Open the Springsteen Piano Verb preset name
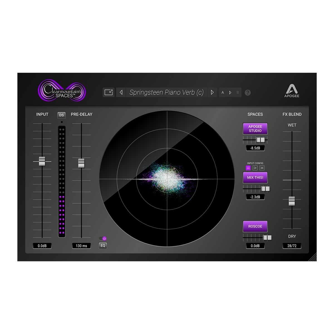334x334 pixels. pyautogui.click(x=166, y=92)
